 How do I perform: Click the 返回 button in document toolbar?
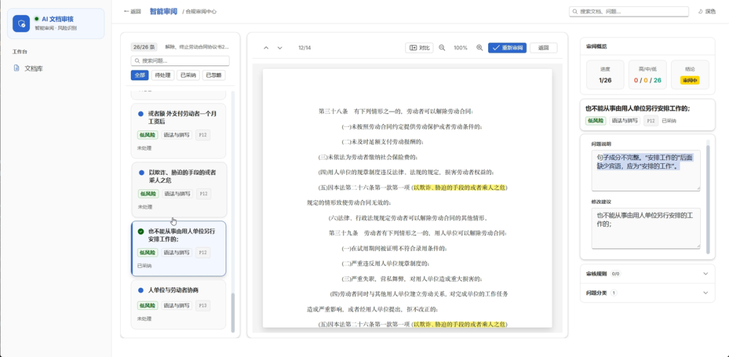[x=543, y=47]
